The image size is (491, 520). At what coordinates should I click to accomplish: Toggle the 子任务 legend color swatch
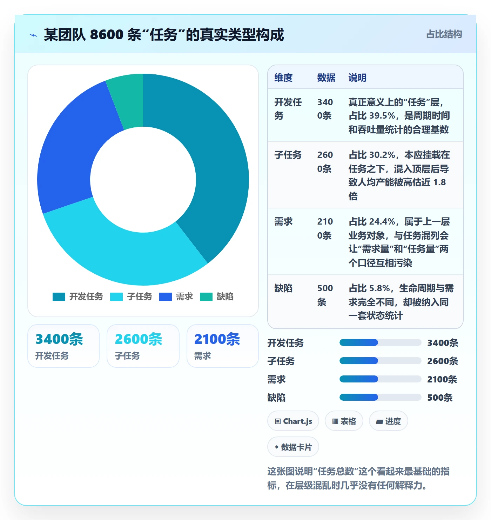coord(116,297)
